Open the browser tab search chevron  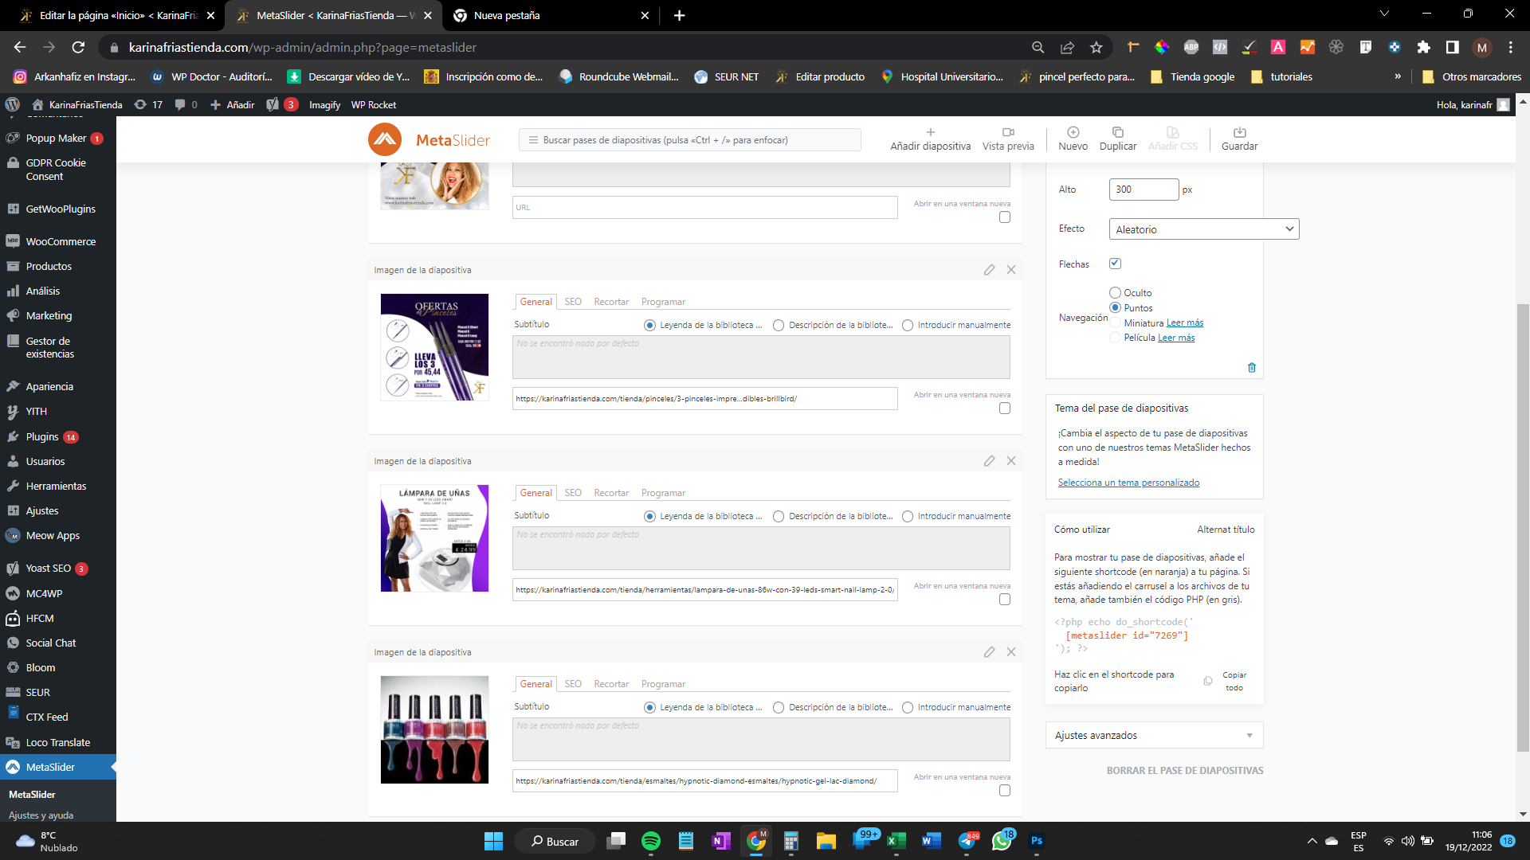tap(1384, 14)
